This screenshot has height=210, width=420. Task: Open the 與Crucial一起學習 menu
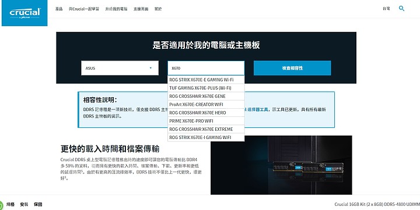pos(84,9)
